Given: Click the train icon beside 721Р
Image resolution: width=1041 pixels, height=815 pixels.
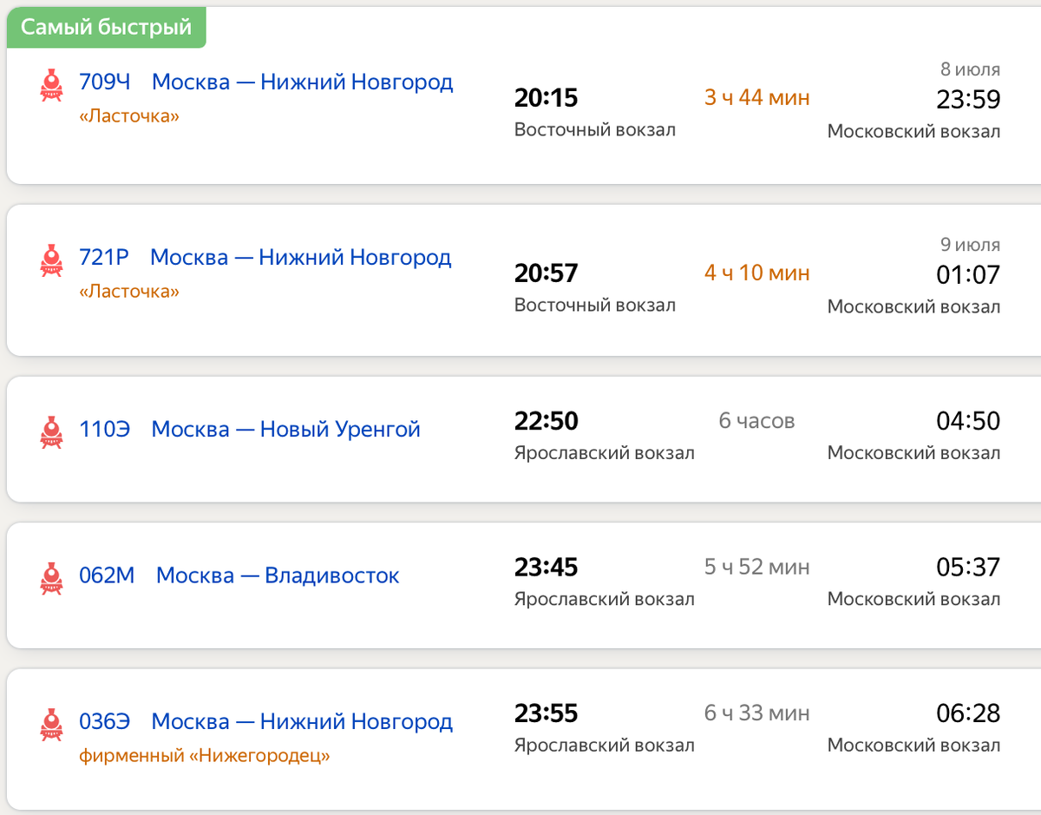Looking at the screenshot, I should (x=52, y=260).
